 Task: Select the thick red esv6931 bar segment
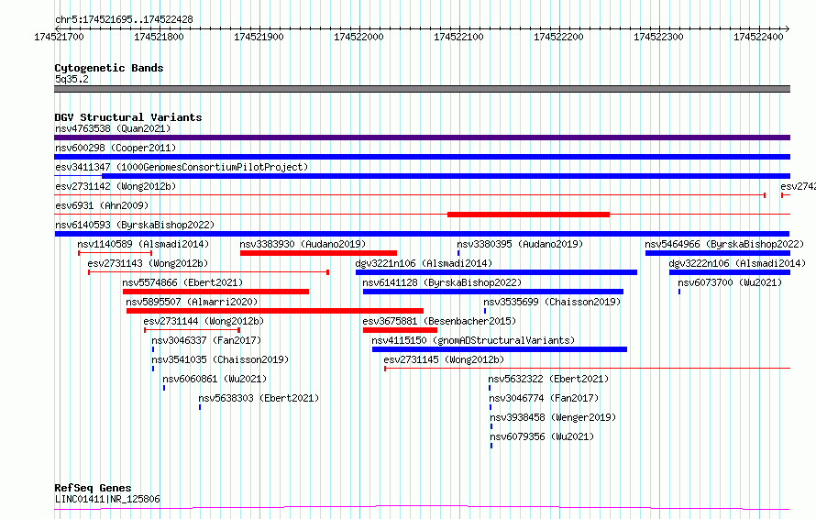[528, 215]
